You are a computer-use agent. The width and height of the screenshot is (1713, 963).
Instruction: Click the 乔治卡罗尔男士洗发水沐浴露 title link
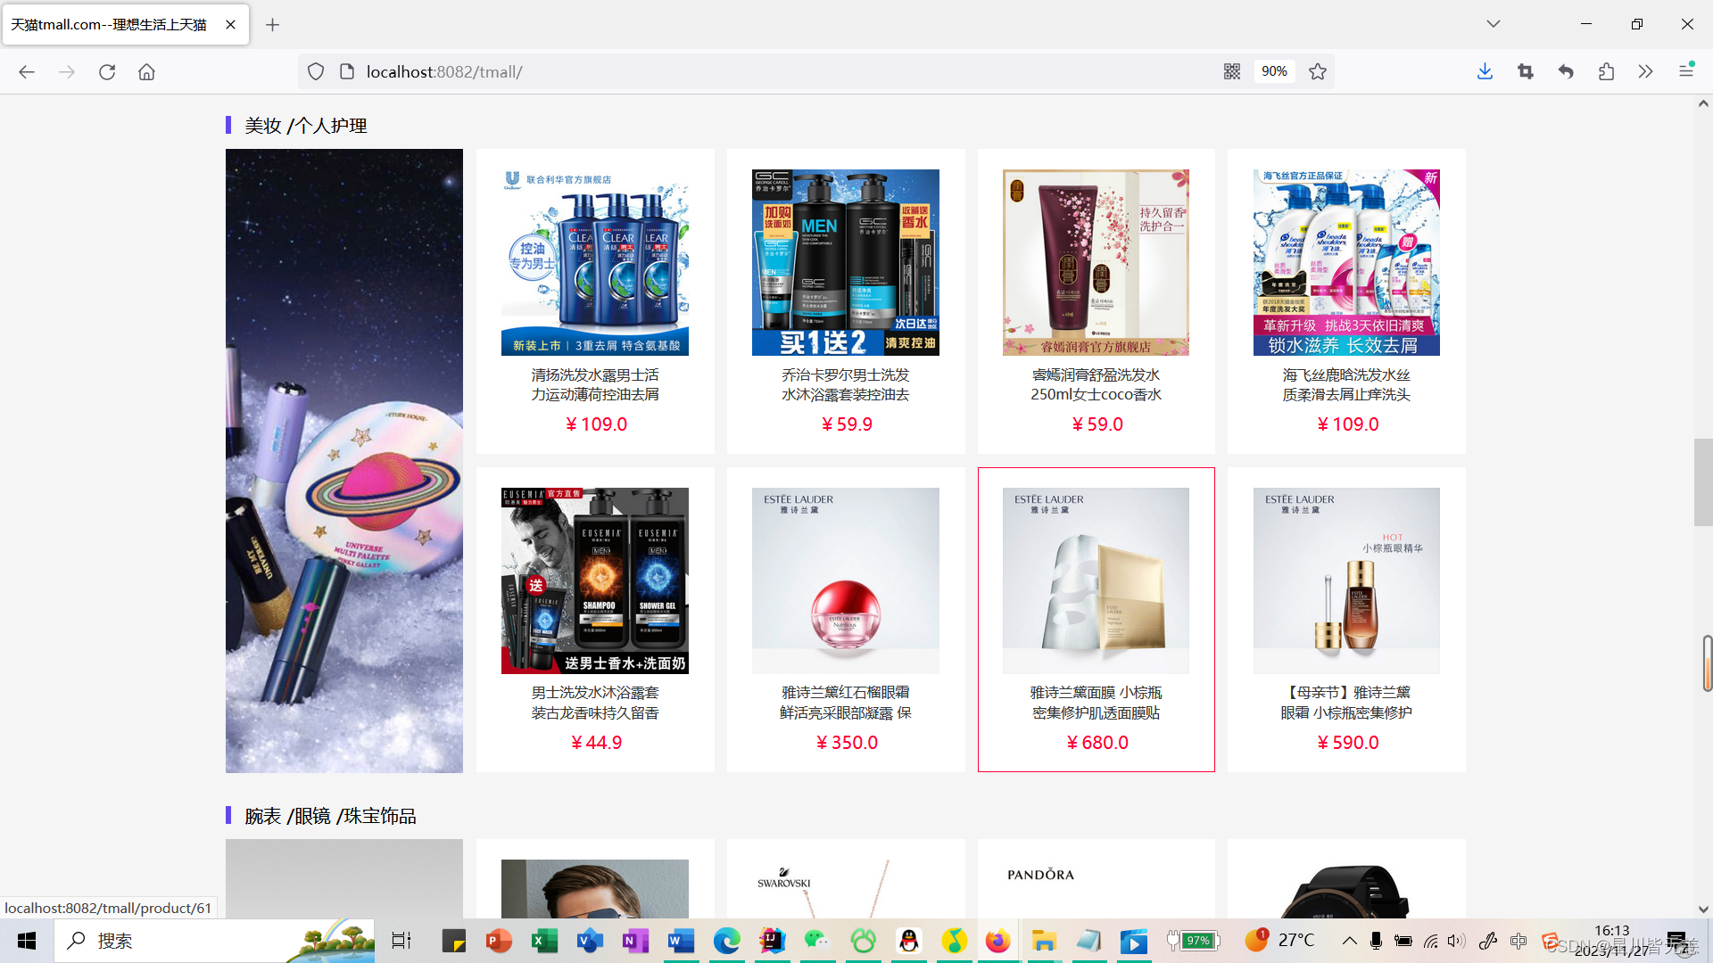click(846, 384)
